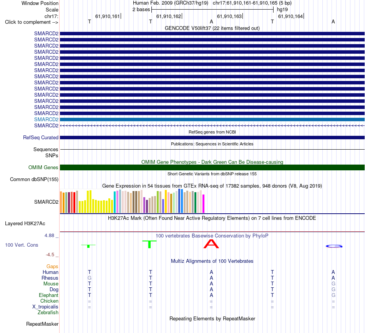This screenshot has height=333, width=365.
Task: Open the Common dbSNP(155) track label
Action: [x=34, y=180]
